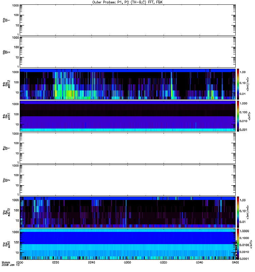Select the thc fbk scm1 color bar

(x=238, y=244)
